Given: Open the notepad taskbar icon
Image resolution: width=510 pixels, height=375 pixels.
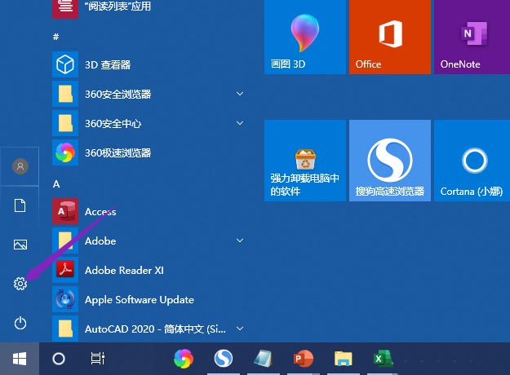Looking at the screenshot, I should (263, 359).
